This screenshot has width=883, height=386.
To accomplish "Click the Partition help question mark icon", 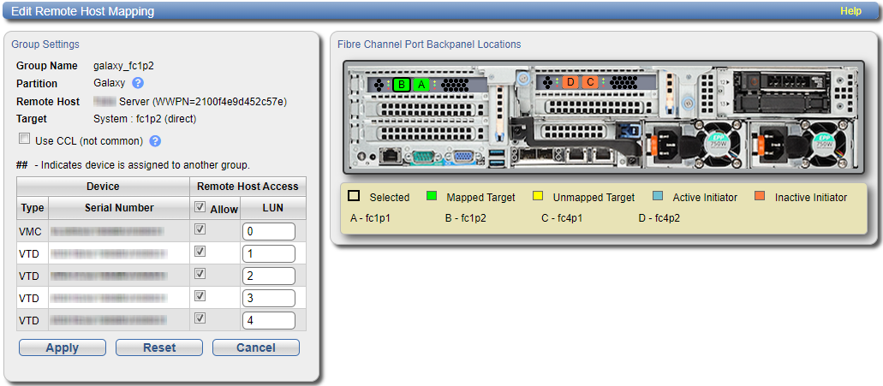I will click(138, 83).
